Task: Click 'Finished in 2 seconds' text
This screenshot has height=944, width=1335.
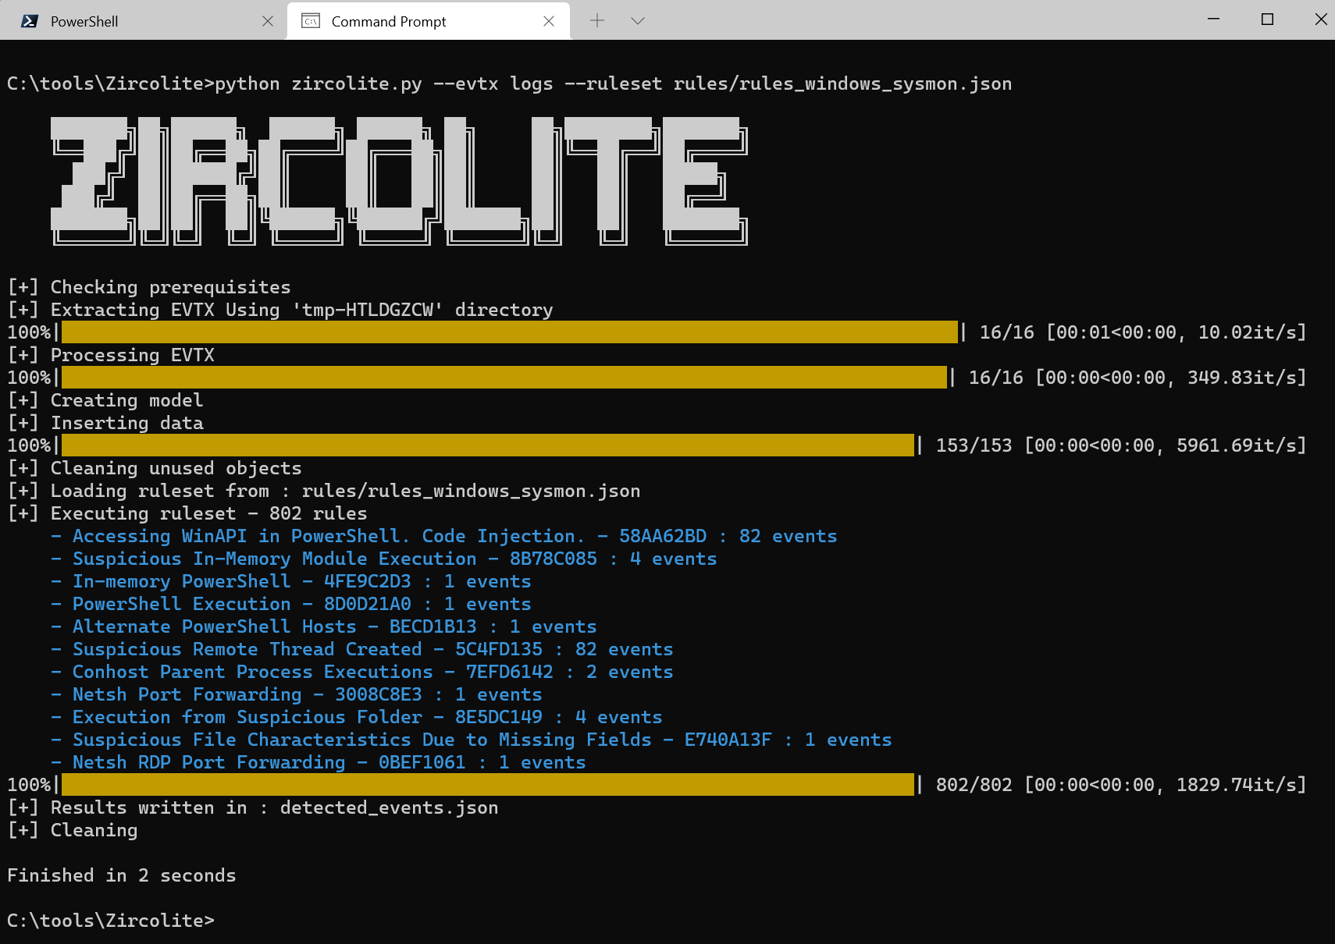Action: [121, 875]
